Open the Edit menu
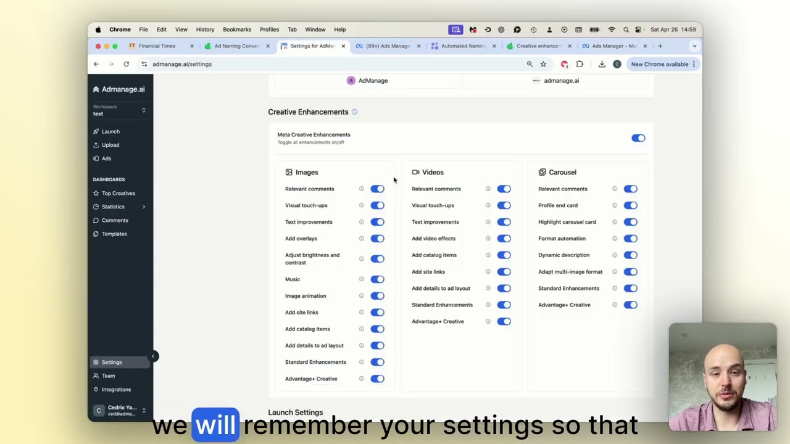Image resolution: width=790 pixels, height=444 pixels. pos(161,30)
